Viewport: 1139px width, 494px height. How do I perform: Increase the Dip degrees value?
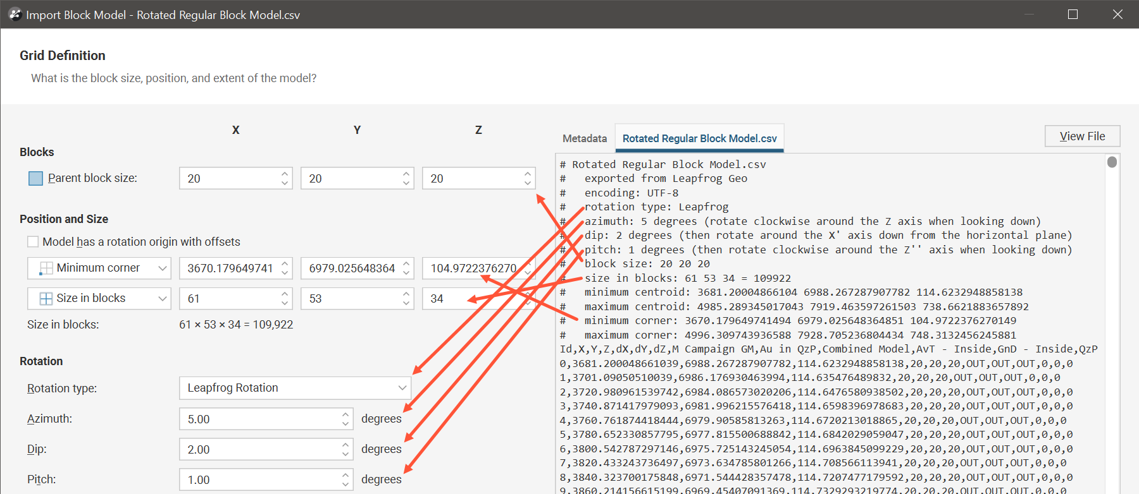pyautogui.click(x=345, y=445)
